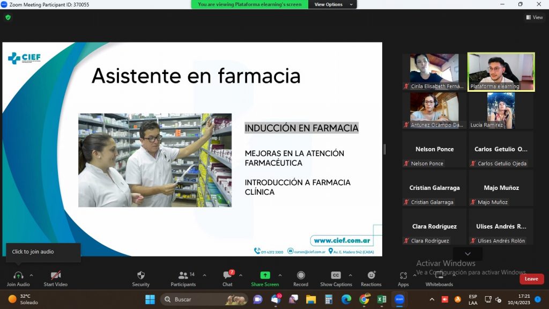549x309 pixels.
Task: Open Google Chrome from the taskbar
Action: (364, 299)
